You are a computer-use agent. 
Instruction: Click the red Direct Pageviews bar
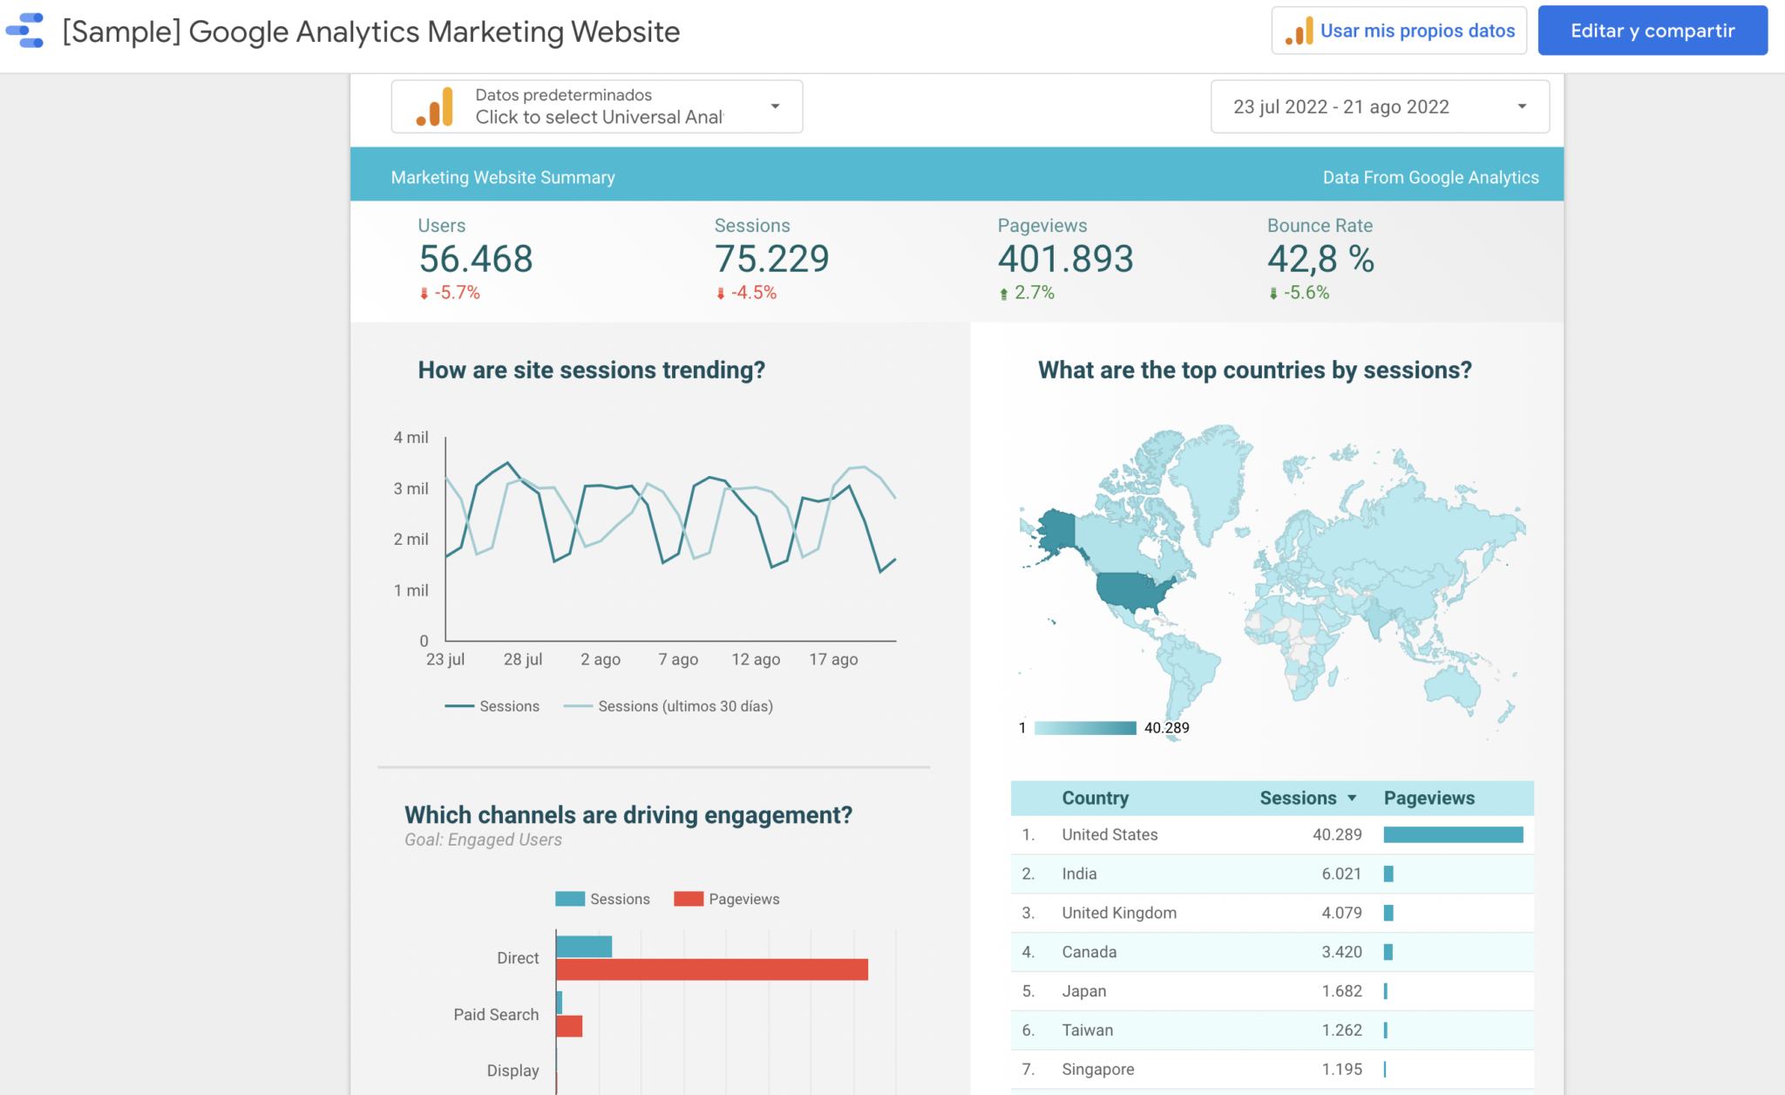tap(711, 969)
